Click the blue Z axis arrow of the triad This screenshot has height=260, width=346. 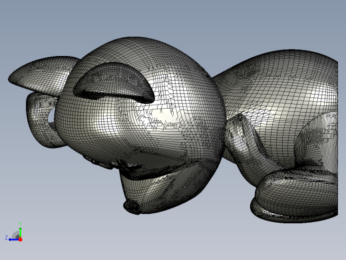coord(13,239)
